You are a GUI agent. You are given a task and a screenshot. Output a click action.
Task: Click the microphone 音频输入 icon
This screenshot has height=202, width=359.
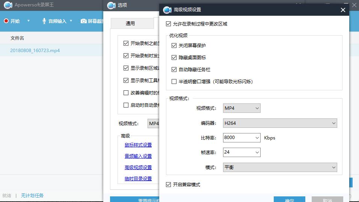[x=44, y=21]
